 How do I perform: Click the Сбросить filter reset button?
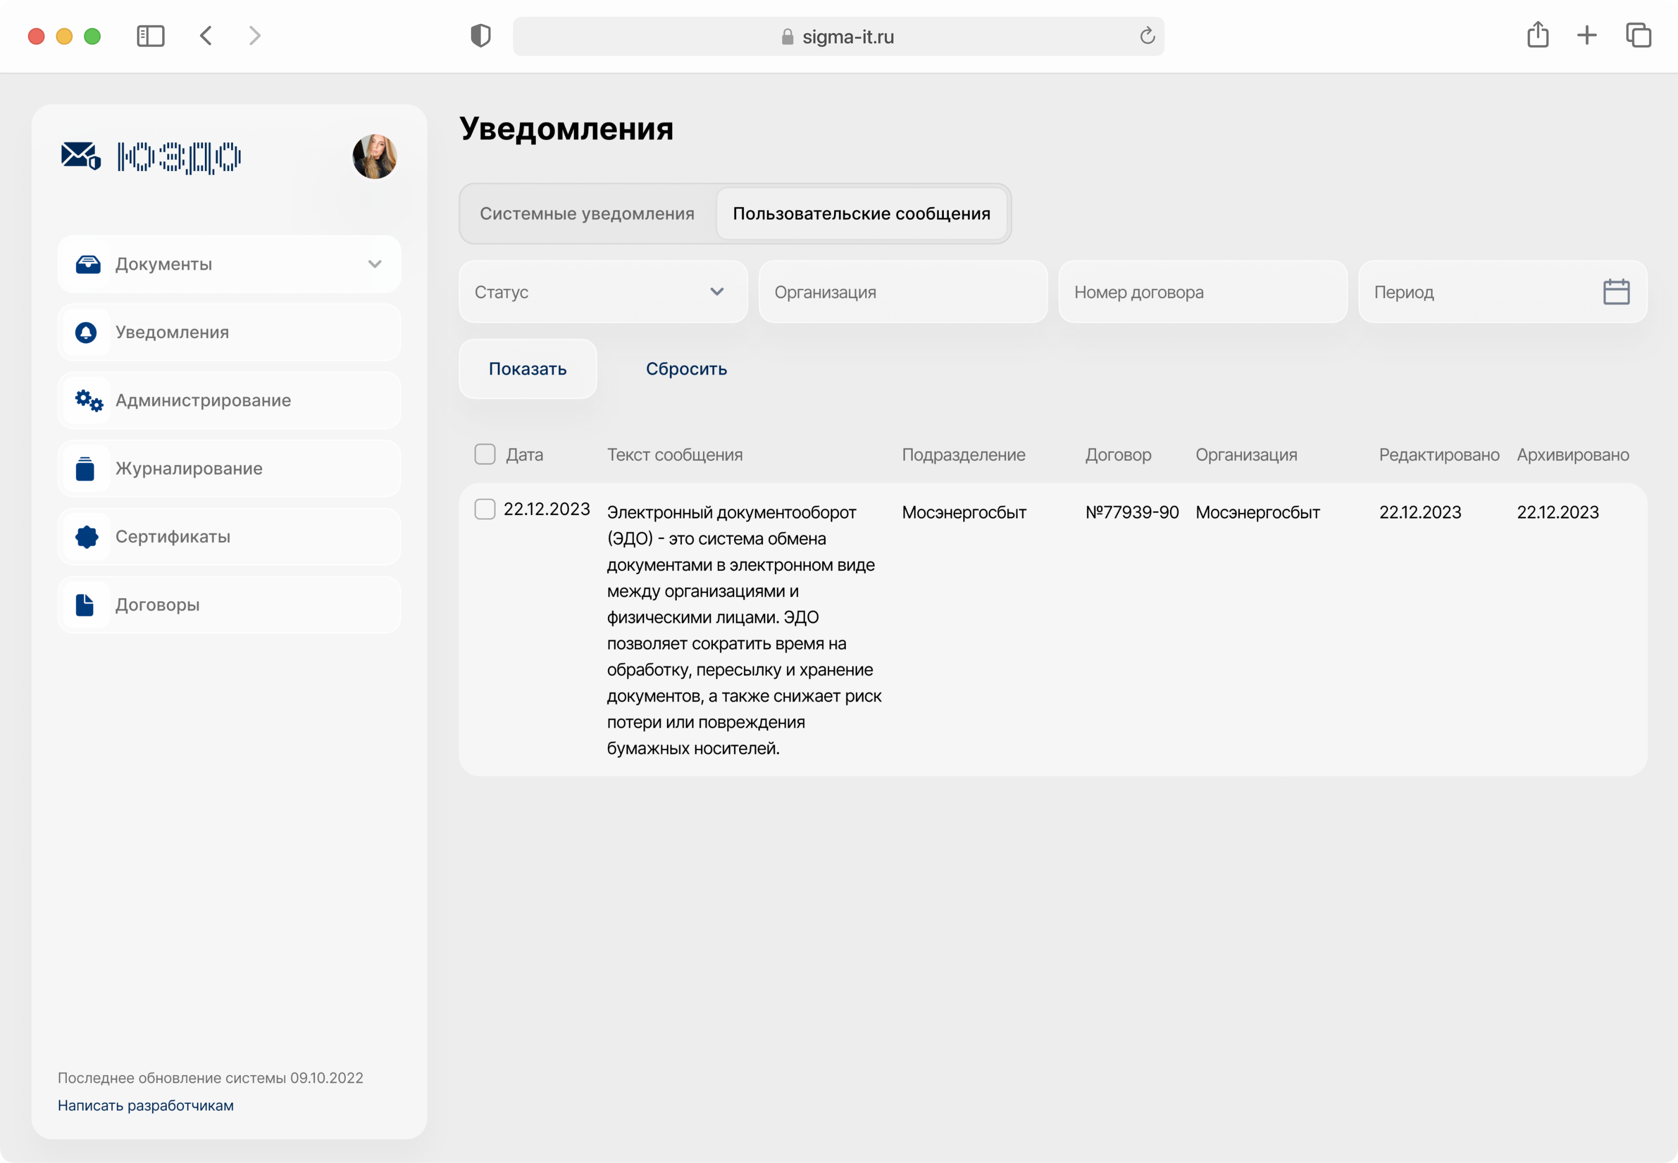686,369
